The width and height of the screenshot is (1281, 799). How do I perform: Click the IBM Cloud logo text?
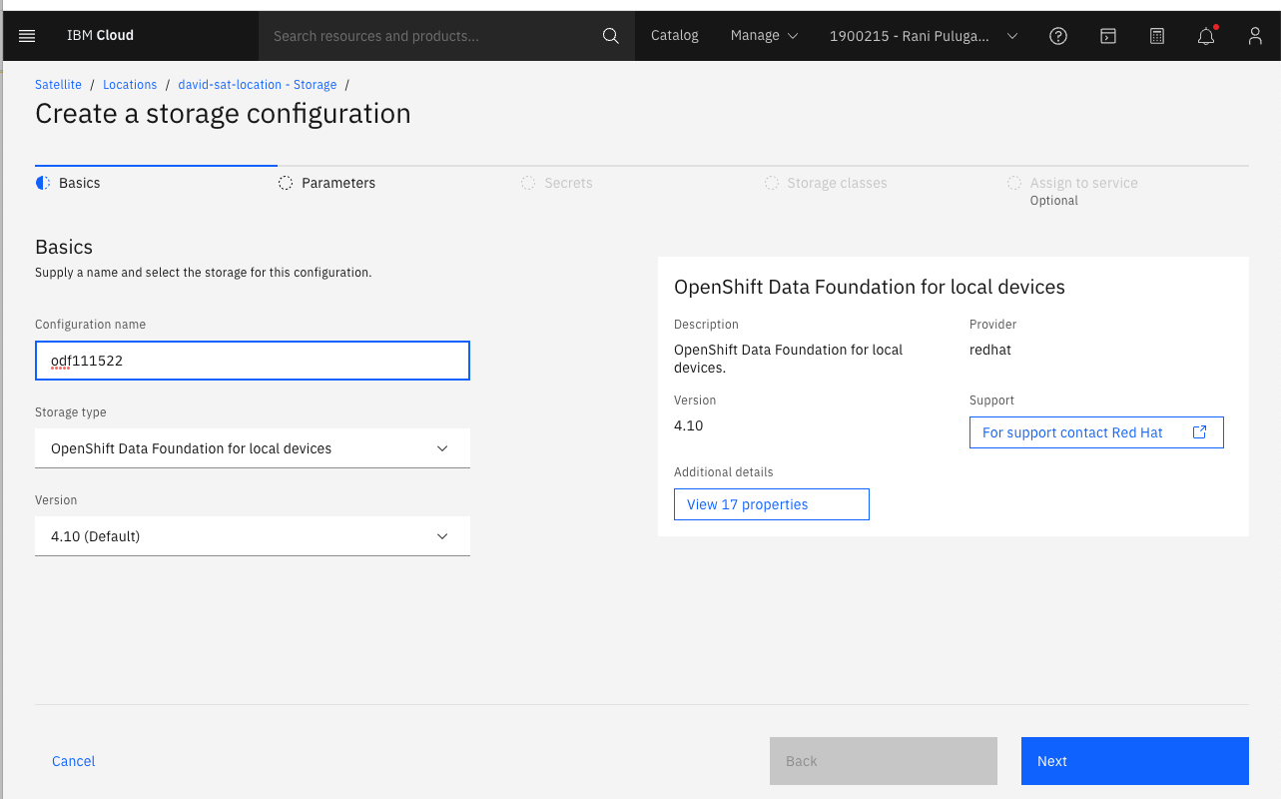(x=100, y=36)
